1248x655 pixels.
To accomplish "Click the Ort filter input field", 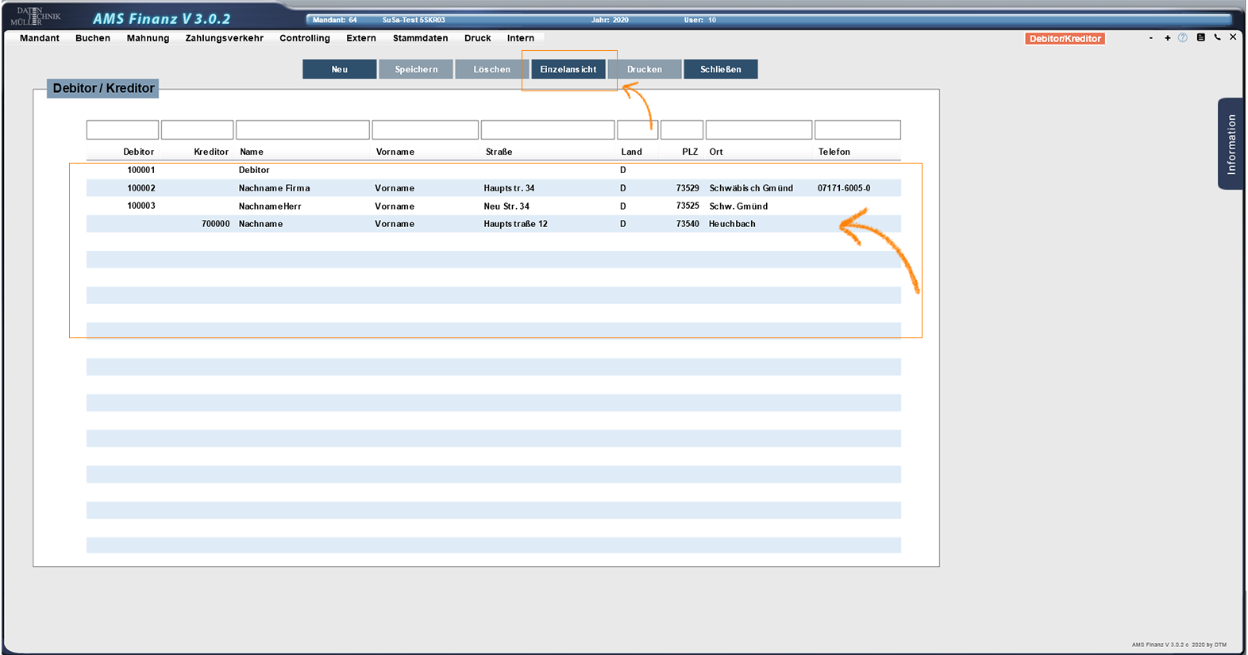I will [758, 129].
